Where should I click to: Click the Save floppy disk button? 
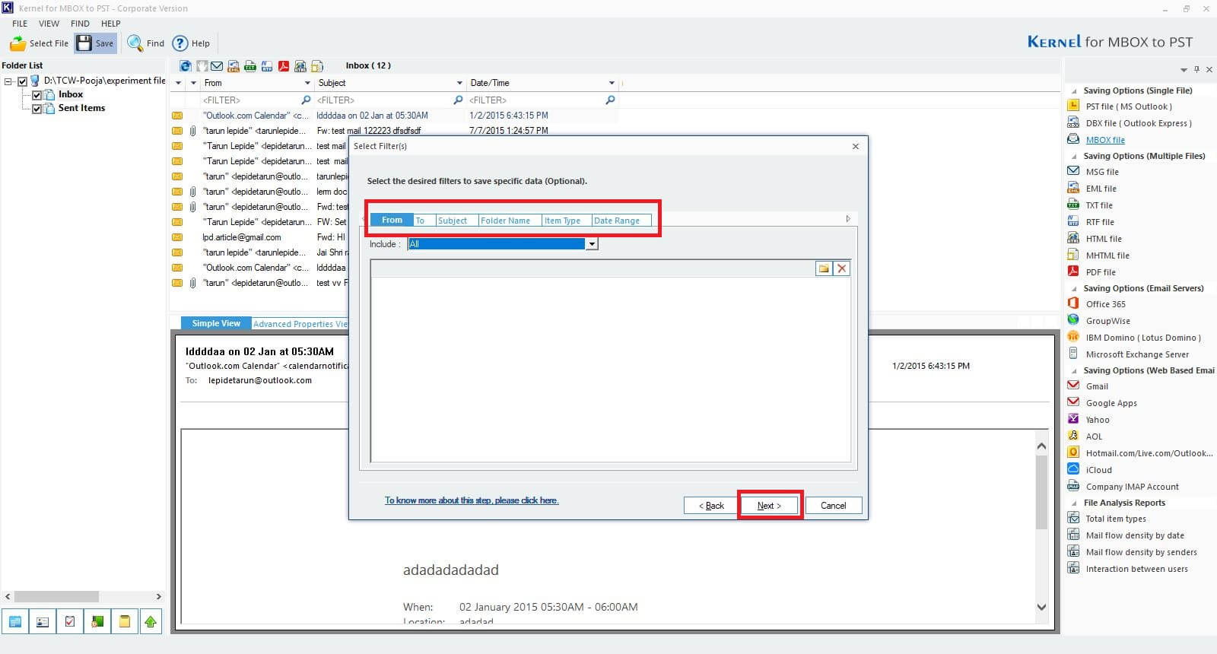tap(95, 43)
